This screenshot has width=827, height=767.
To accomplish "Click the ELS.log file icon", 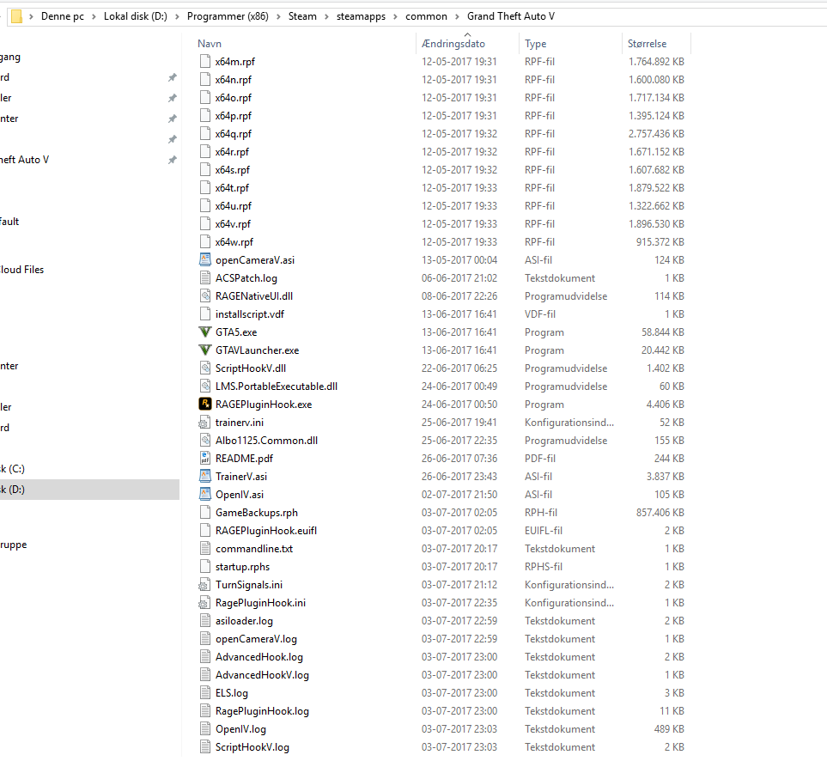I will pos(205,692).
